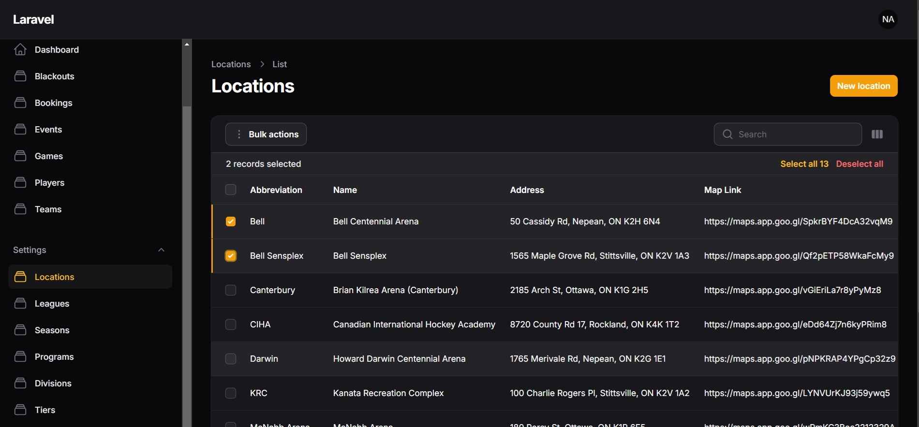Image resolution: width=919 pixels, height=427 pixels.
Task: Click the Games sidebar icon
Action: click(20, 156)
